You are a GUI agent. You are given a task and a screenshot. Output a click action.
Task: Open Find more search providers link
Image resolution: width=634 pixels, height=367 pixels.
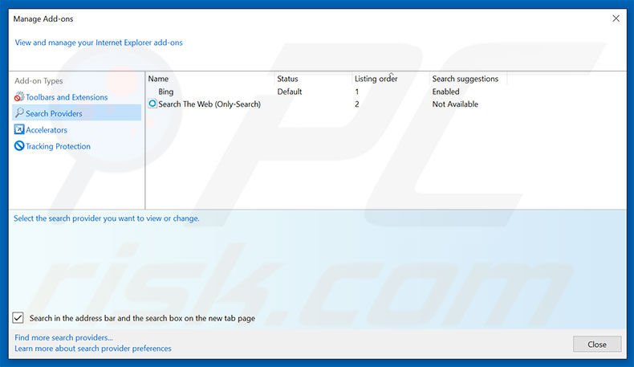coord(63,337)
